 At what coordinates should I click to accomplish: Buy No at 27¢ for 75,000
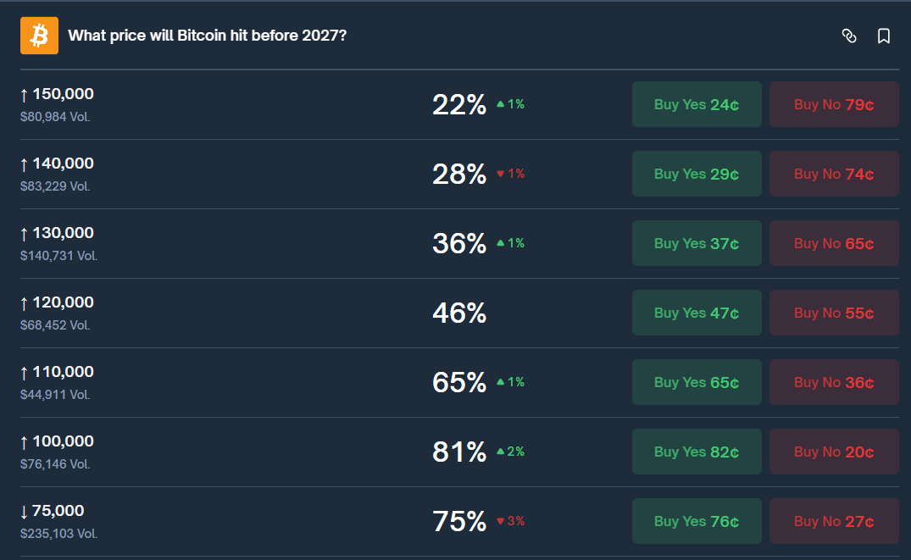pyautogui.click(x=834, y=521)
